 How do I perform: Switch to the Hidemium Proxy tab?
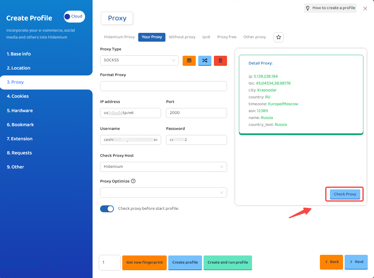click(x=119, y=37)
